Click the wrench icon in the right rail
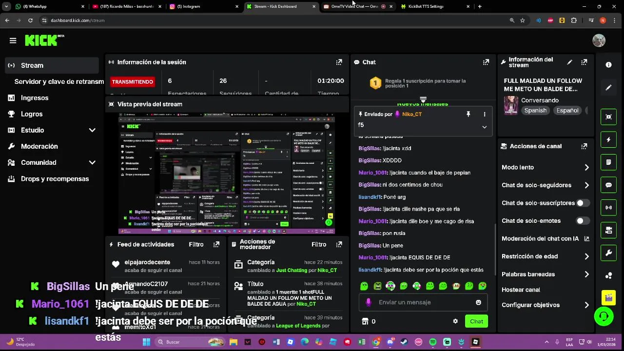The height and width of the screenshot is (351, 624). tap(608, 253)
